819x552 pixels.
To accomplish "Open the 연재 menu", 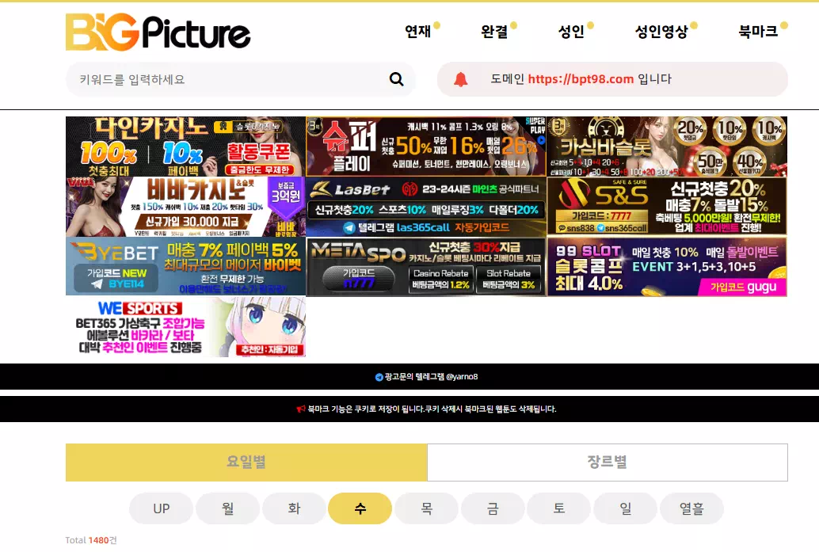I will click(x=418, y=32).
